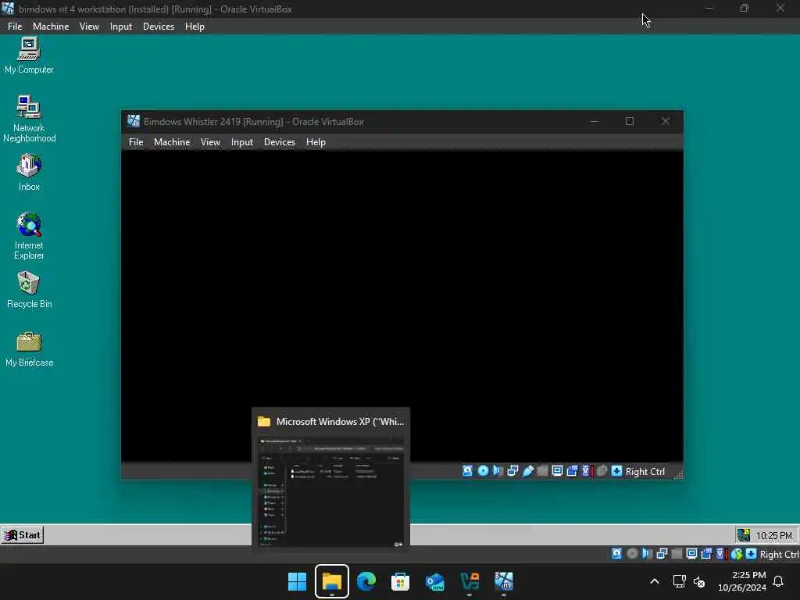Click optical disk indicator in Whistler VM status bar
Screen dimensions: 800x600
(x=483, y=471)
